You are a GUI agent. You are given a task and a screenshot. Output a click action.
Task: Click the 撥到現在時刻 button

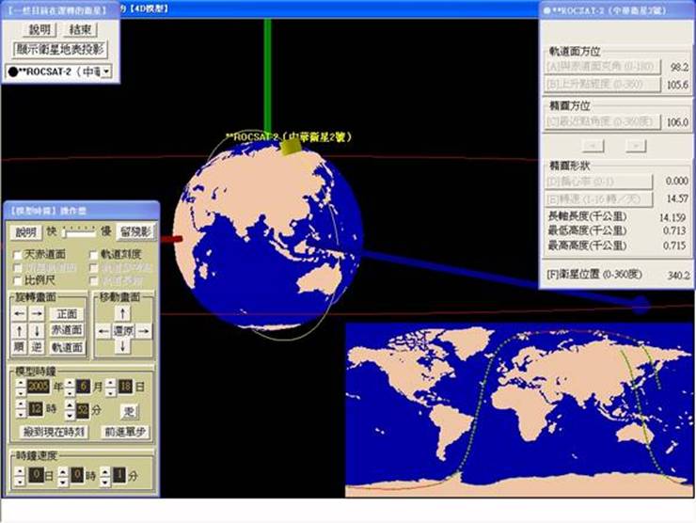coord(54,432)
